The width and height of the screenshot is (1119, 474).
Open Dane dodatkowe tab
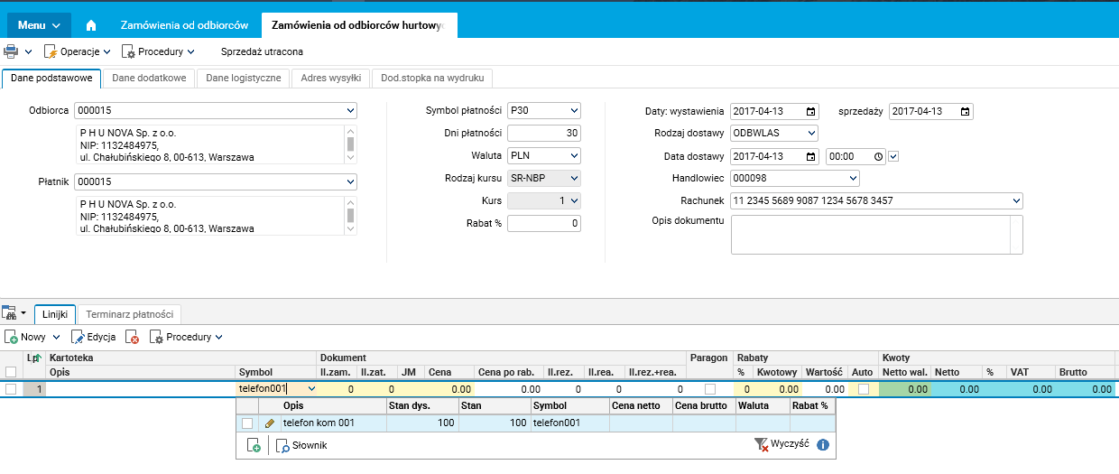[149, 79]
